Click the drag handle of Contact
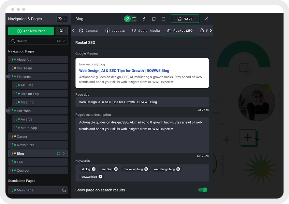The height and width of the screenshot is (204, 289). click(12, 170)
